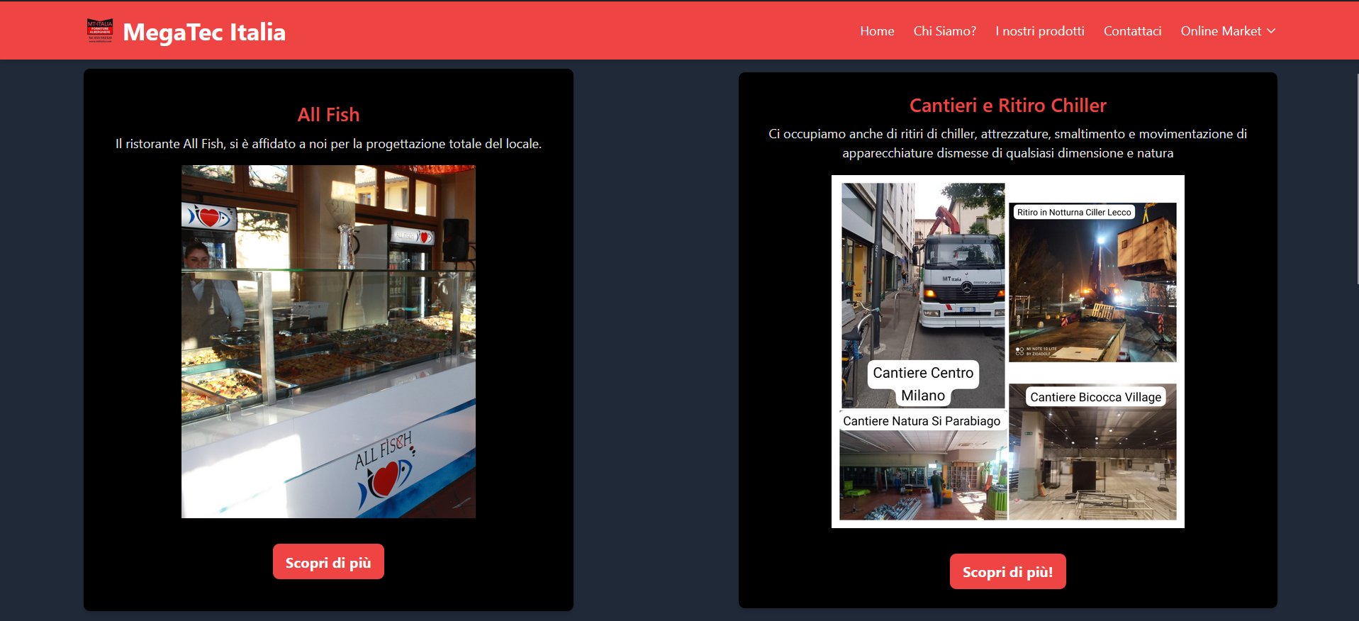Open the Contattaci page
Image resolution: width=1359 pixels, height=621 pixels.
point(1132,31)
